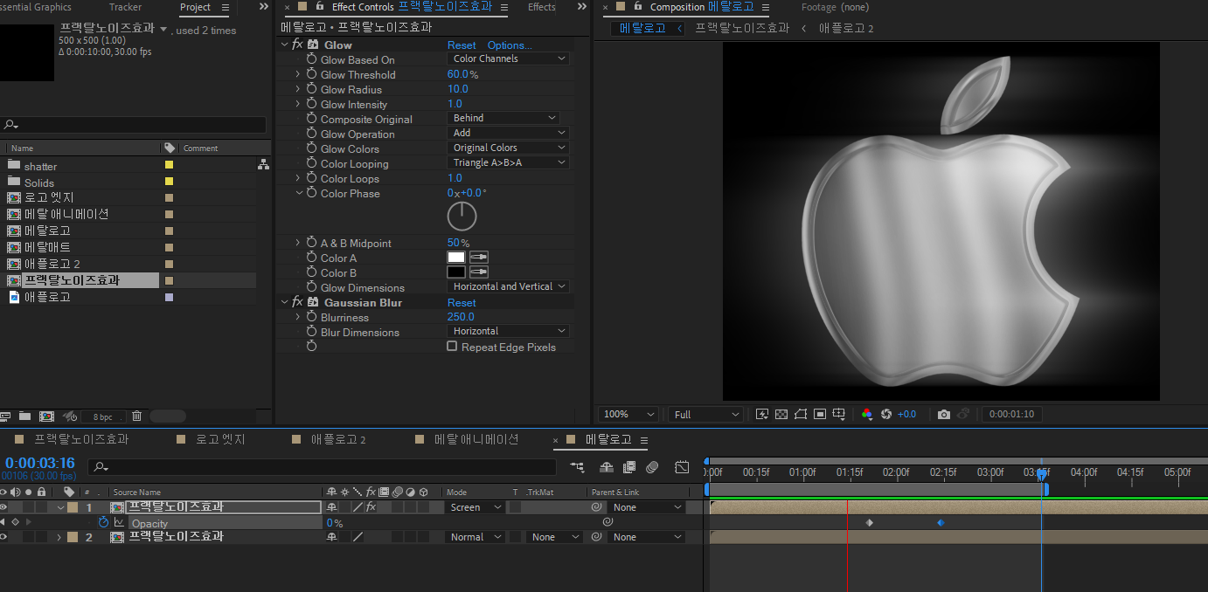Add Opacity keyframe at current time
This screenshot has width=1208, height=592.
[15, 522]
